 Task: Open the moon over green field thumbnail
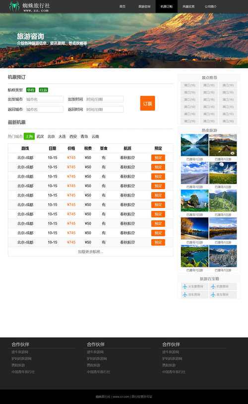coord(223,173)
